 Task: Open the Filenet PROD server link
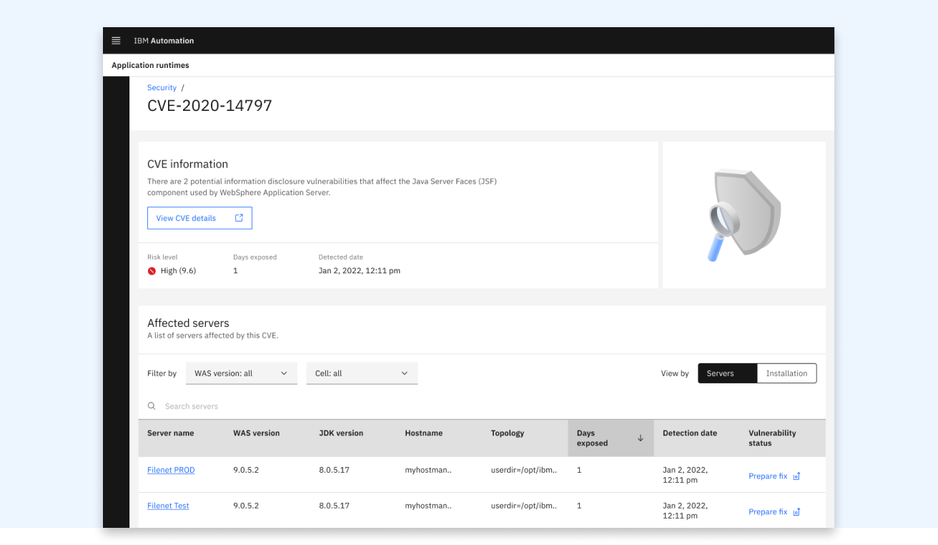point(171,471)
